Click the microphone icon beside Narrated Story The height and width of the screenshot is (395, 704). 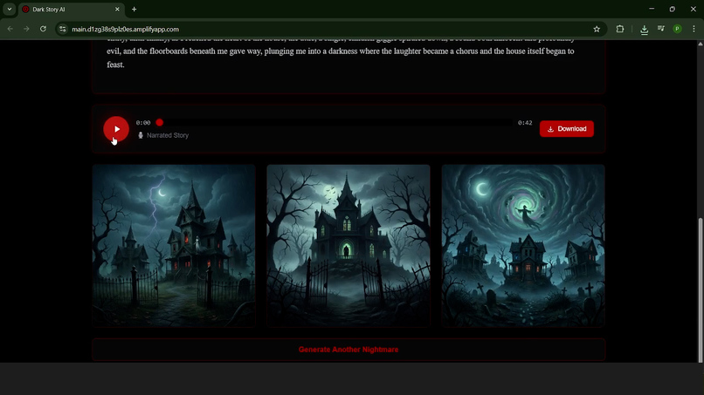[x=141, y=135]
